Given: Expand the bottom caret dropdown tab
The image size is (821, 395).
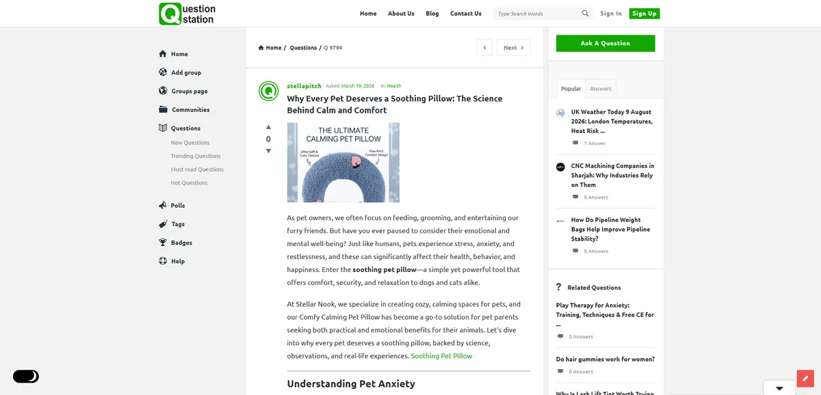Looking at the screenshot, I should click(779, 388).
